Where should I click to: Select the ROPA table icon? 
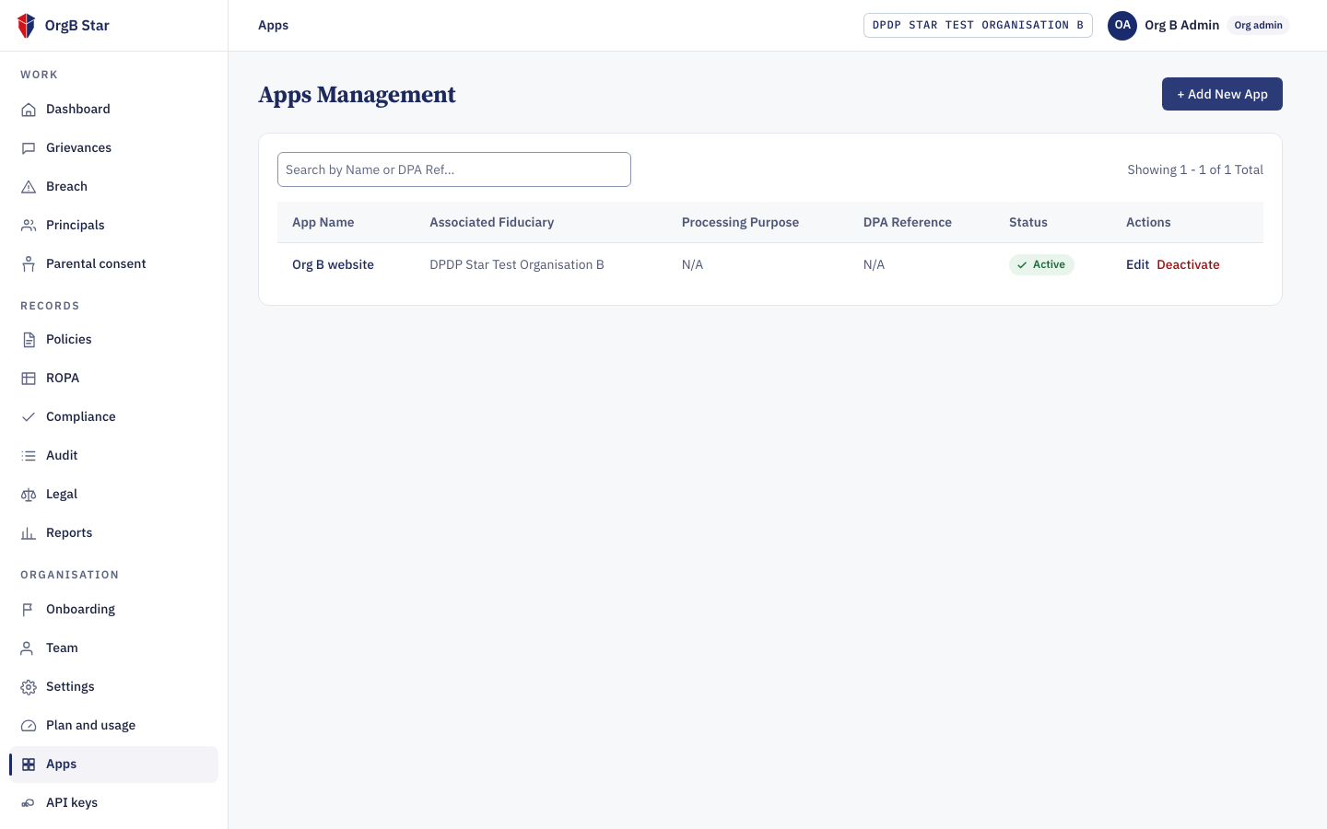click(x=29, y=379)
